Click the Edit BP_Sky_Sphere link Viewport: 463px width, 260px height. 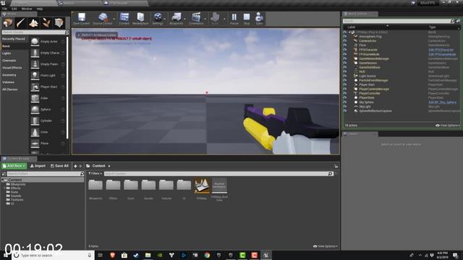pos(442,103)
